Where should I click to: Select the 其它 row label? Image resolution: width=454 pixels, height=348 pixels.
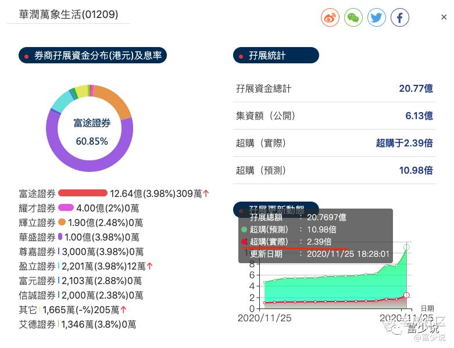28,310
